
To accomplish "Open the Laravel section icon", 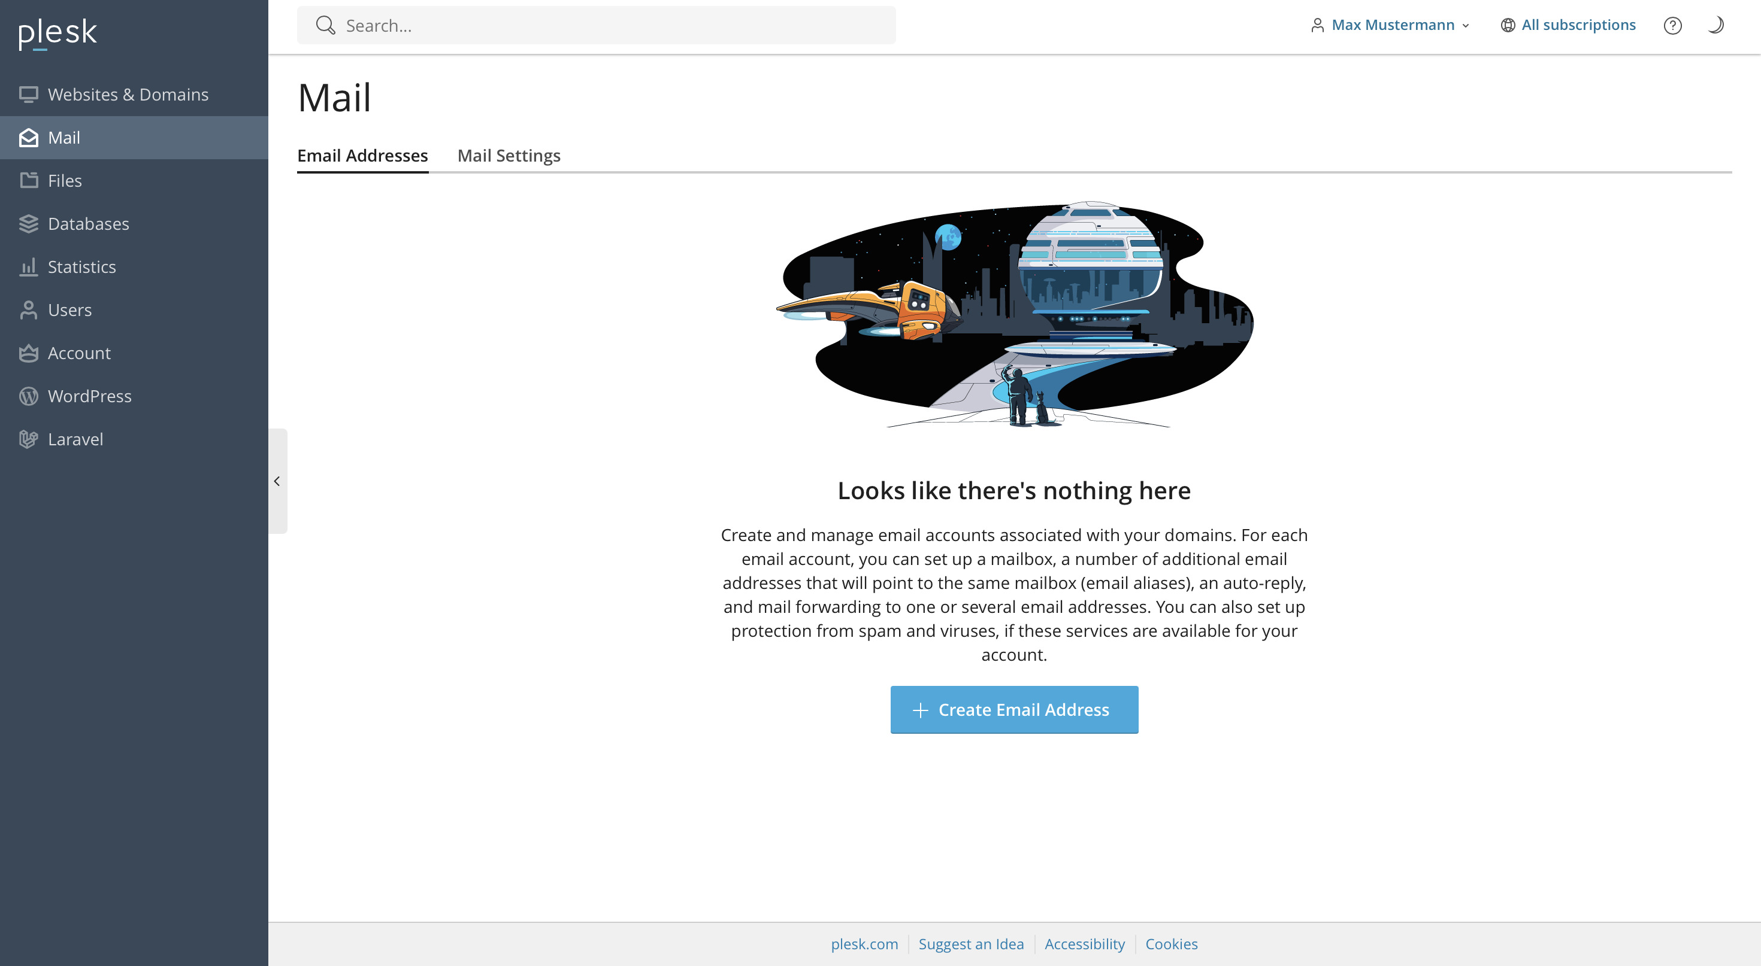I will tap(29, 439).
